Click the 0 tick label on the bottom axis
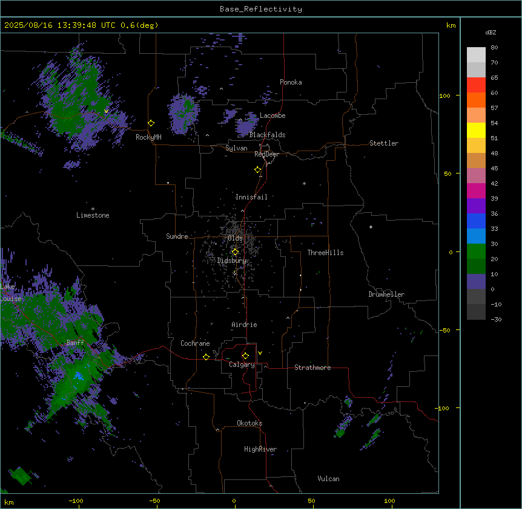522x509 pixels. (234, 501)
